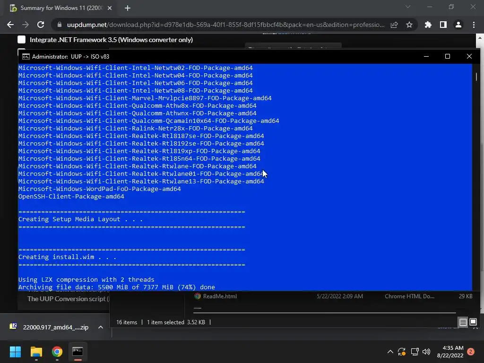Screen dimensions: 484x363
Task: Click 1 item selected 3.52 KB status
Action: (x=176, y=322)
